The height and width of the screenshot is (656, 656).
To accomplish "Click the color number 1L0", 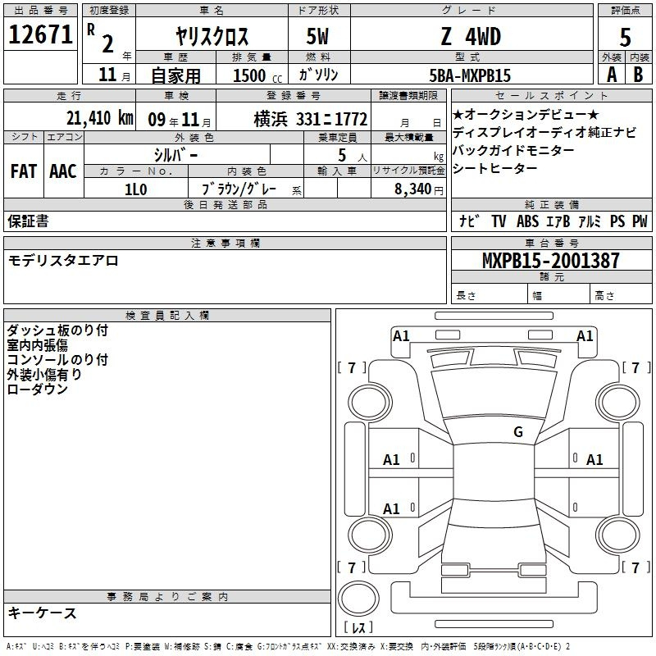I will pos(135,188).
